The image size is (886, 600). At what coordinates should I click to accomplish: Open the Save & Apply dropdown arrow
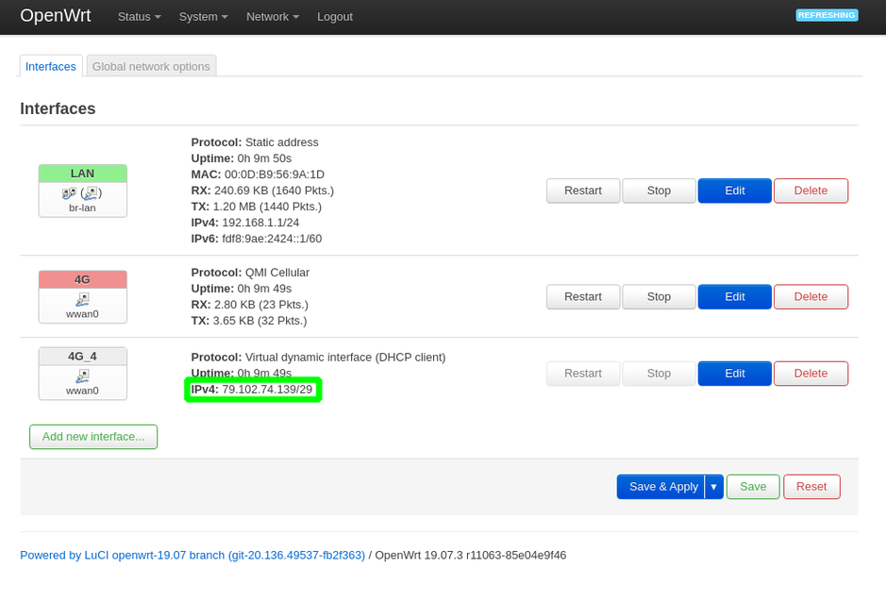714,487
